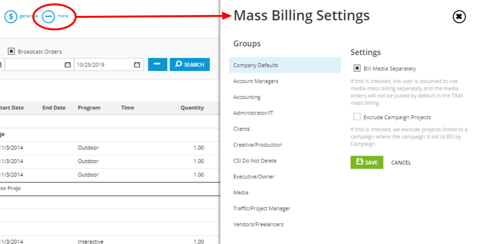480x244 pixels.
Task: Open calendar picker beside 10/25/2019 date
Action: tap(137, 65)
